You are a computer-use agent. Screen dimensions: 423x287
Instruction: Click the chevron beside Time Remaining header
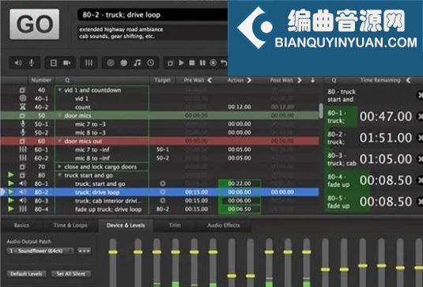click(409, 80)
